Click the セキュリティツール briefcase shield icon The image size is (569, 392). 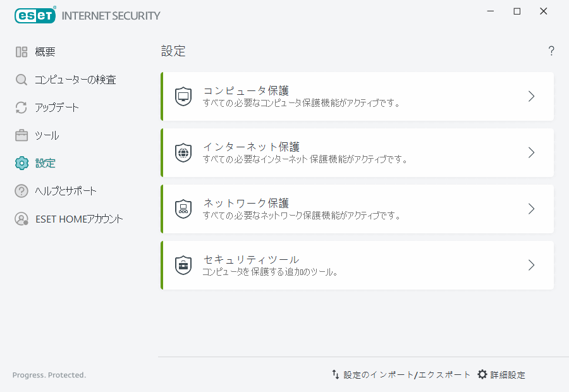click(x=183, y=265)
